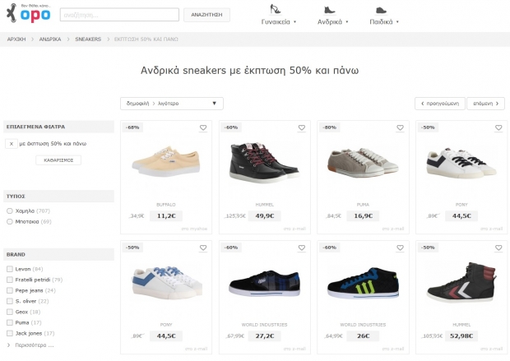
Task: Check the Levon brand filter
Action: (x=10, y=269)
